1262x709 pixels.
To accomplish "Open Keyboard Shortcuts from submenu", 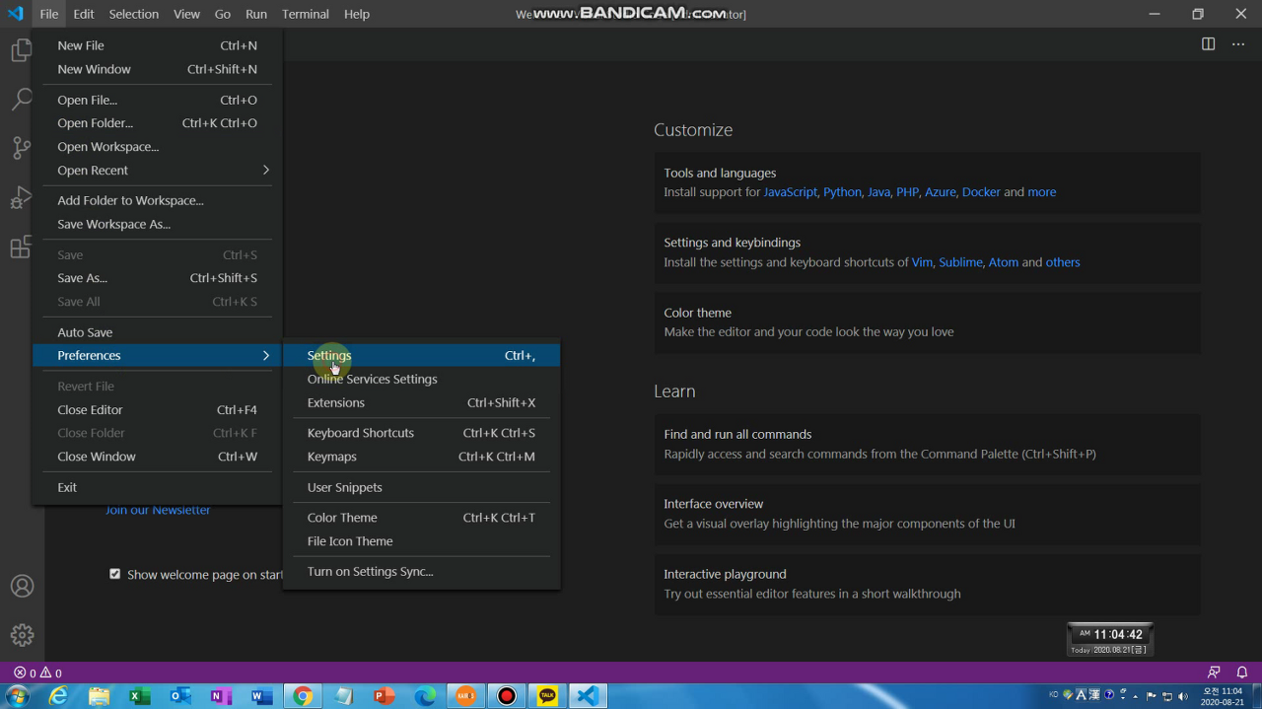I will [421, 433].
